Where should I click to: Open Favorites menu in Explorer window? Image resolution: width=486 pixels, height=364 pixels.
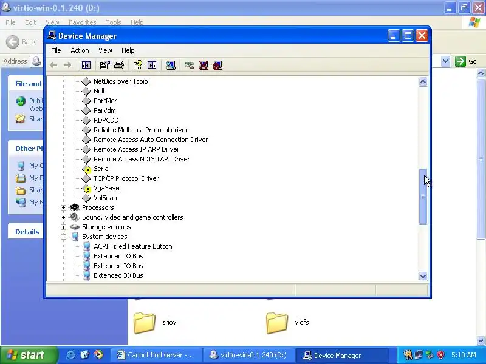coord(83,22)
